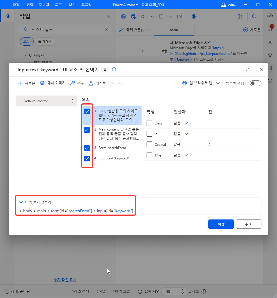Viewport: 277px width, 298px height.
Task: Close the selector builder dialog
Action: [x=261, y=69]
